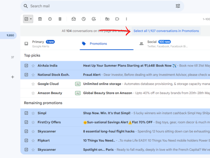The image size is (210, 158).
Task: Open the Spotlight on... Paris email
Action: [98, 150]
